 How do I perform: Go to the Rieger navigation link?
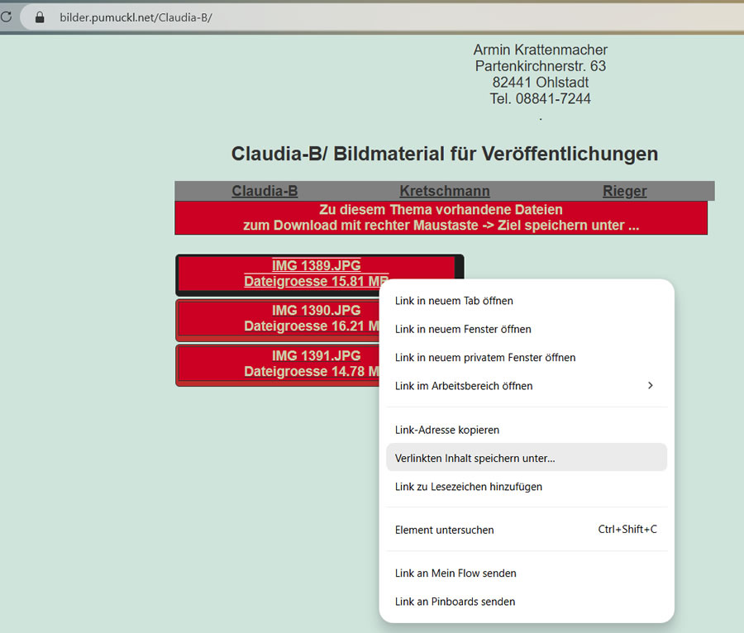coord(624,191)
